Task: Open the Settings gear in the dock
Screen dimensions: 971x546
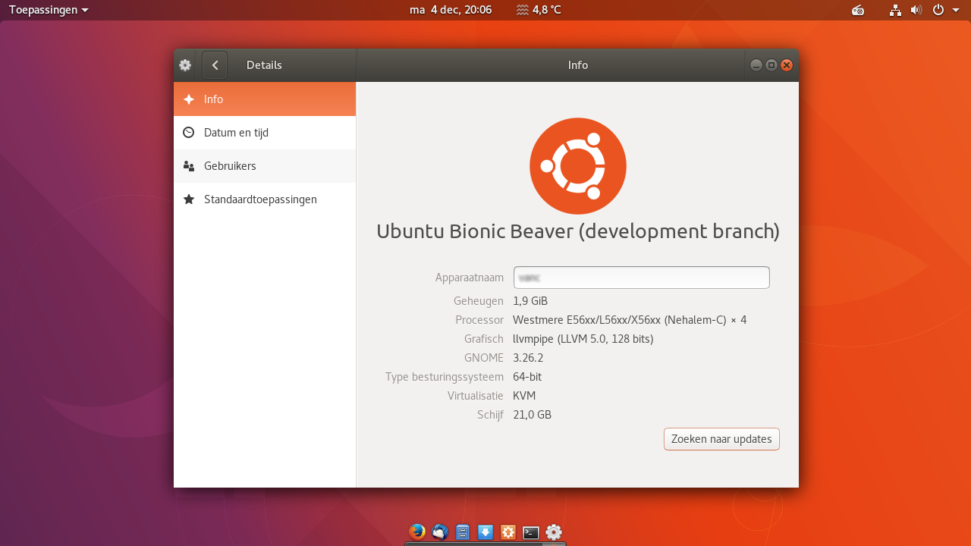Action: pos(554,532)
